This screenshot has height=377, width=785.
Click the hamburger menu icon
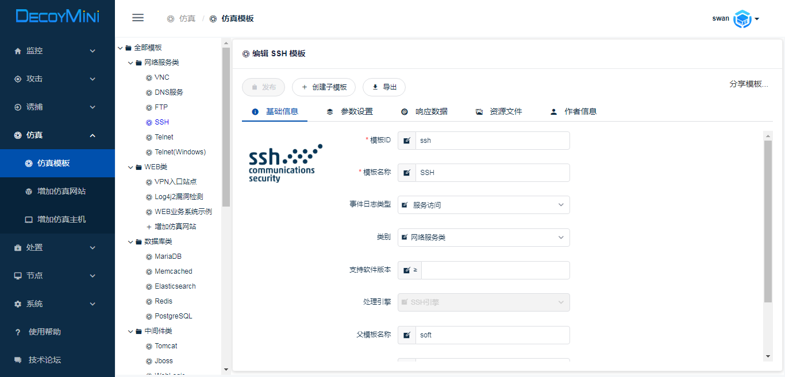[x=138, y=18]
